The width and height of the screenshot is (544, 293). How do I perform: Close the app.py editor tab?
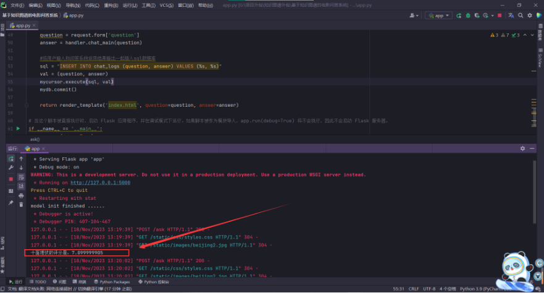(x=34, y=25)
